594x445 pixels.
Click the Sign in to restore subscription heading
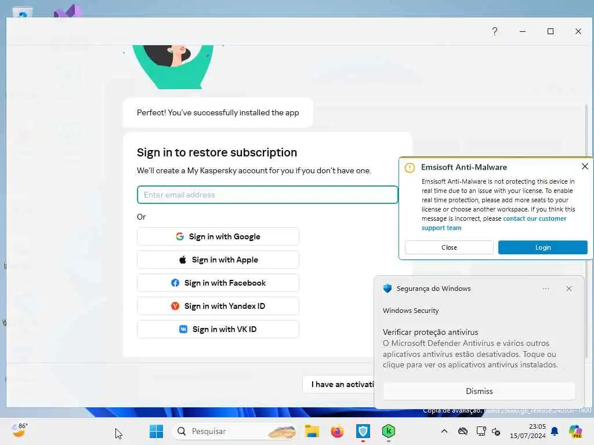(x=217, y=152)
